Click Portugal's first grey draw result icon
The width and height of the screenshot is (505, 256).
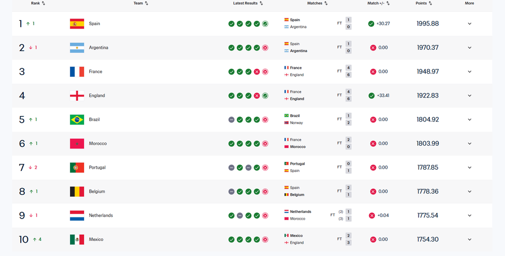231,167
